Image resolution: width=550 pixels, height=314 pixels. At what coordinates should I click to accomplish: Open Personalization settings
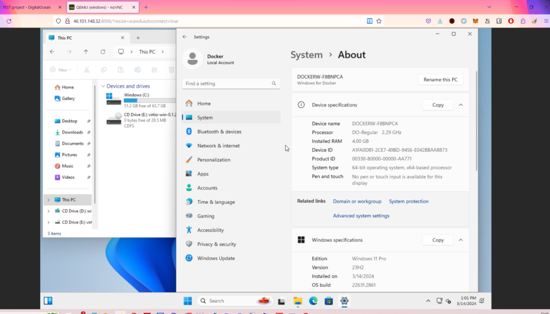231,160
